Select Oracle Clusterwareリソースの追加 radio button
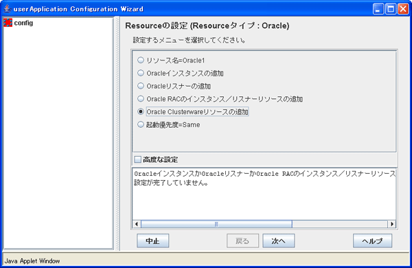 tap(141, 111)
